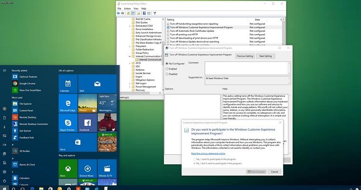Open the Store tile
This screenshot has width=361, height=190.
(x=77, y=142)
